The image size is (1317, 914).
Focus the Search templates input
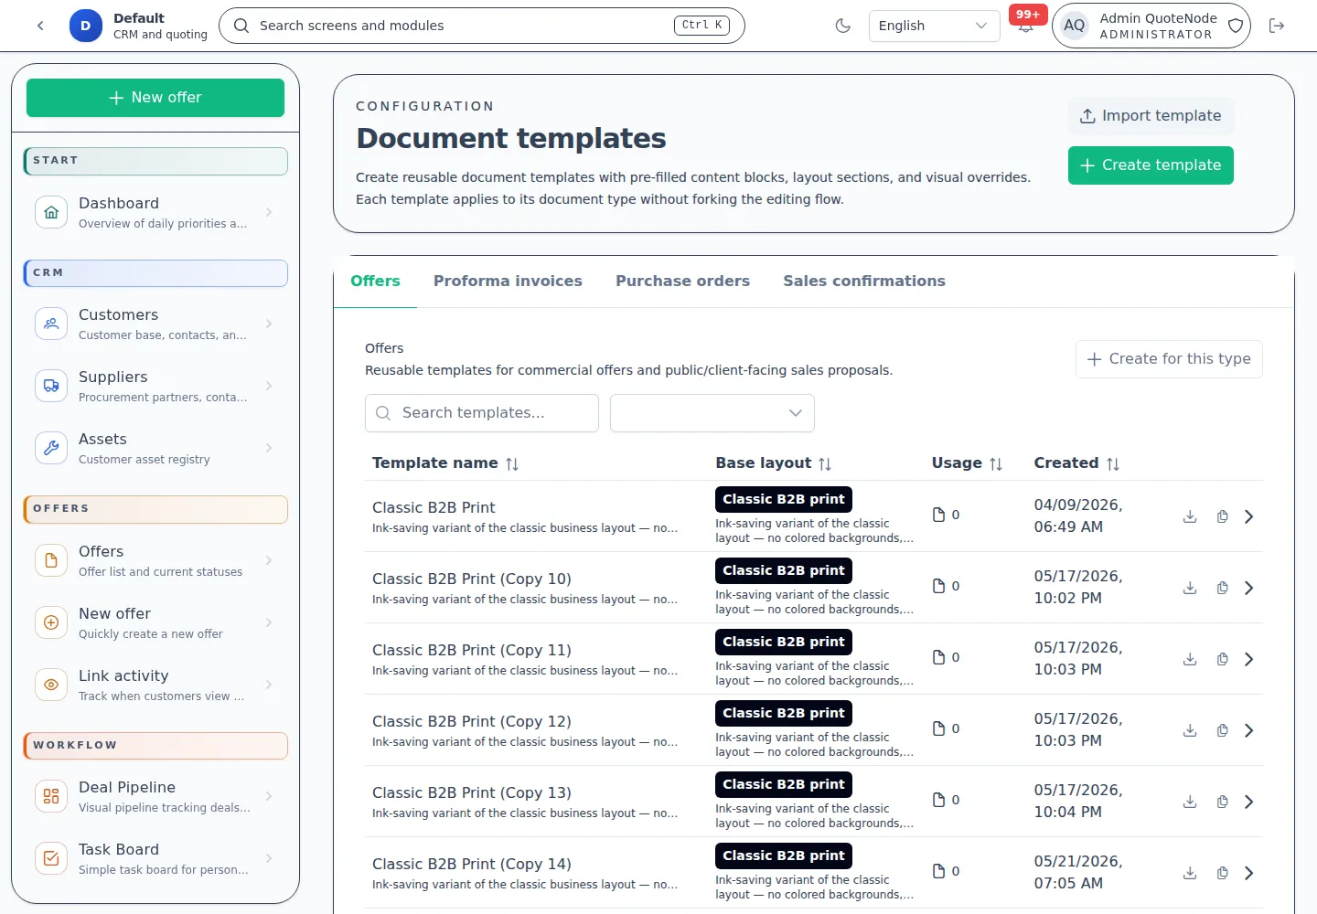coord(482,413)
